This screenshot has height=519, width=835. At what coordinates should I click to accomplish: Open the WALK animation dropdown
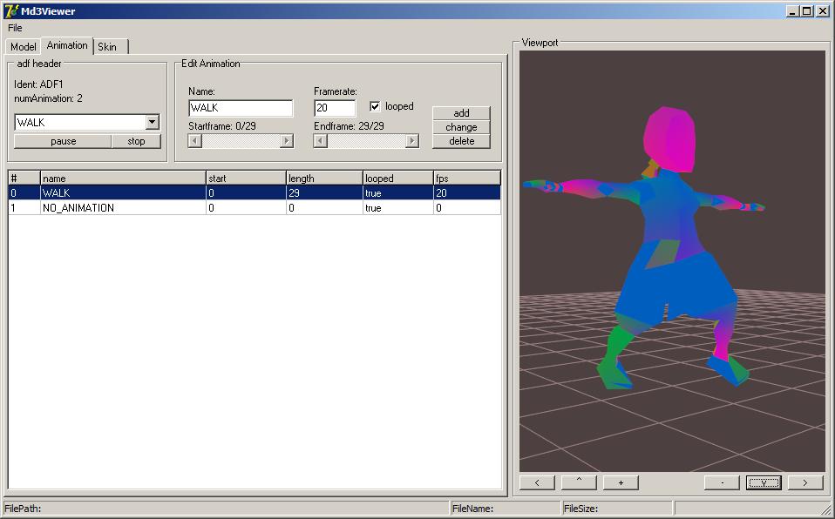[x=153, y=123]
